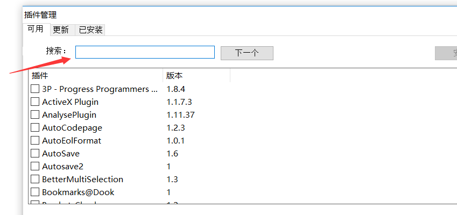Check the AutoEolFormat plugin box

coord(35,141)
